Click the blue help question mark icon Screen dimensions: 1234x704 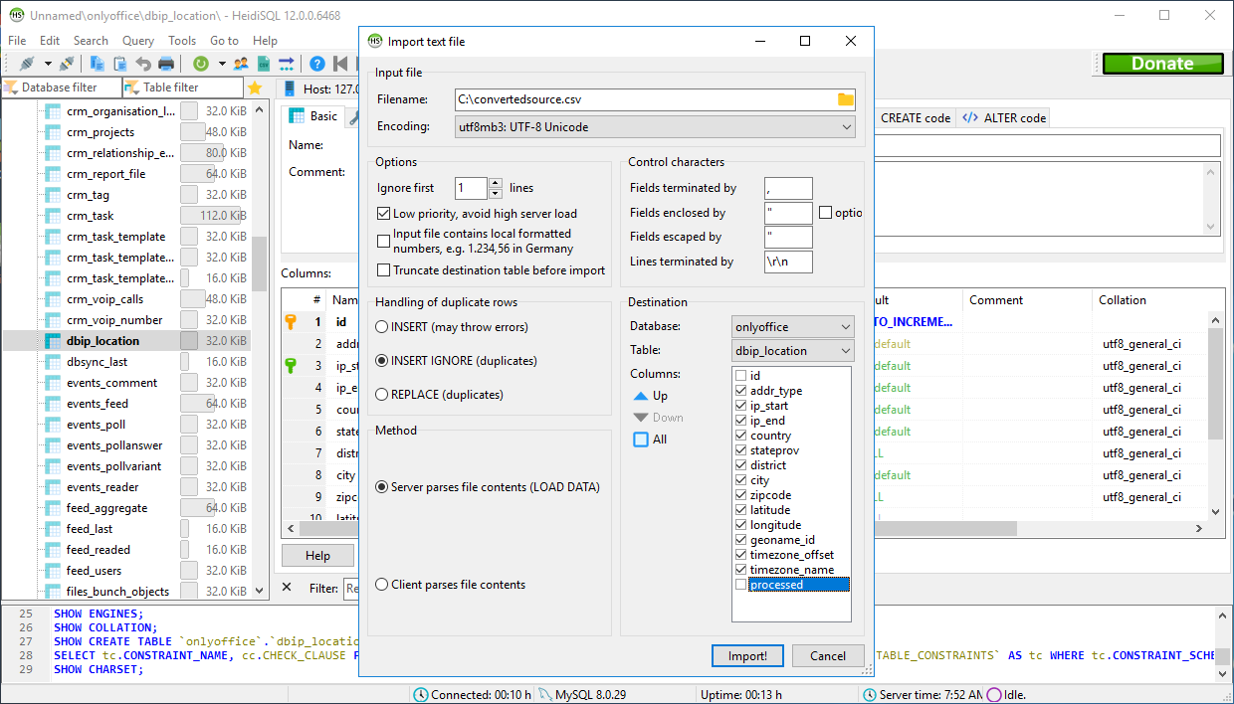316,64
